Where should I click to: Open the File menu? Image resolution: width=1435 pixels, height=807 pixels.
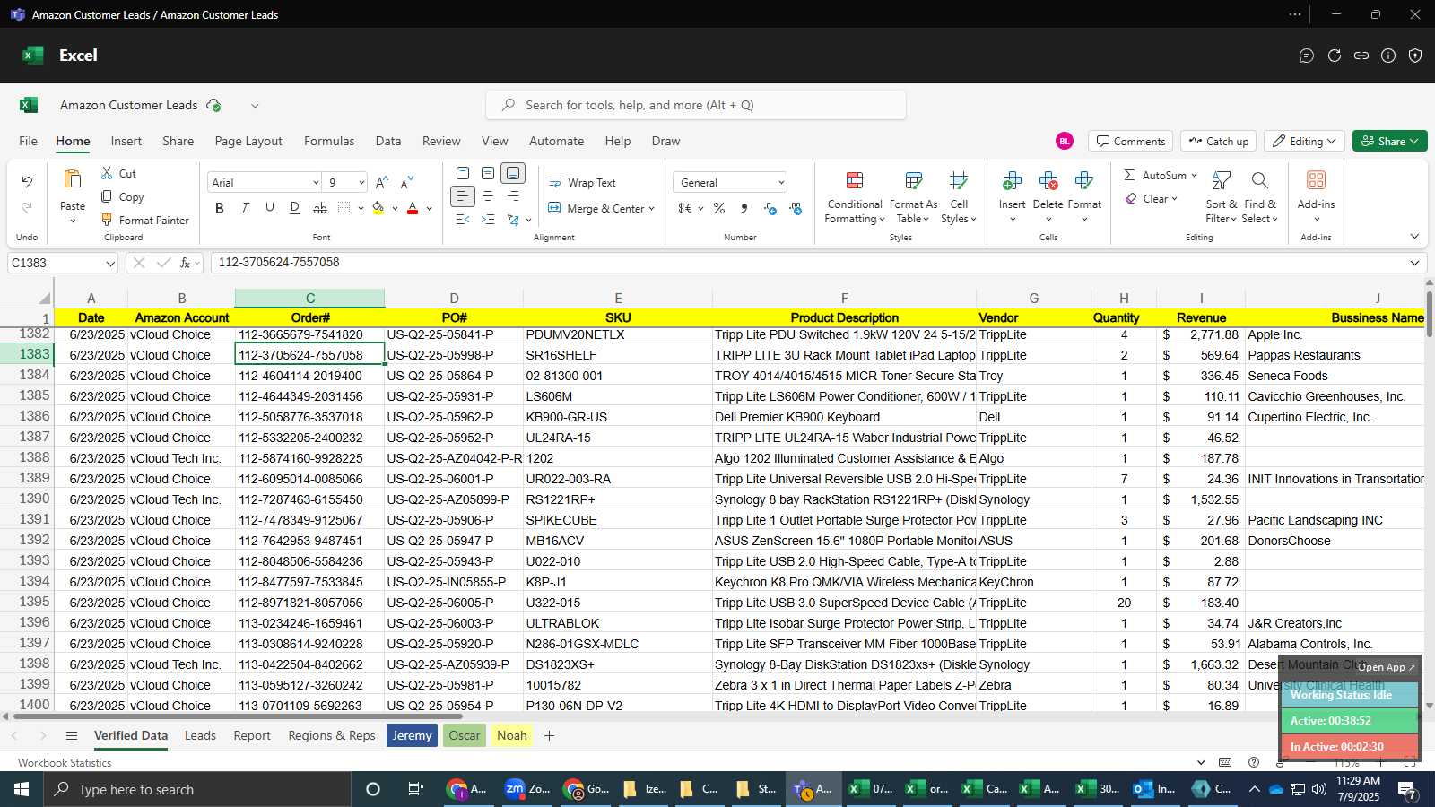coord(28,141)
